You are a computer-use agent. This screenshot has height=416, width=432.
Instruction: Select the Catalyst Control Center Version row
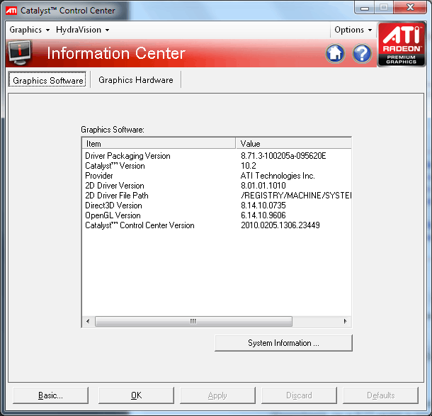click(x=217, y=225)
